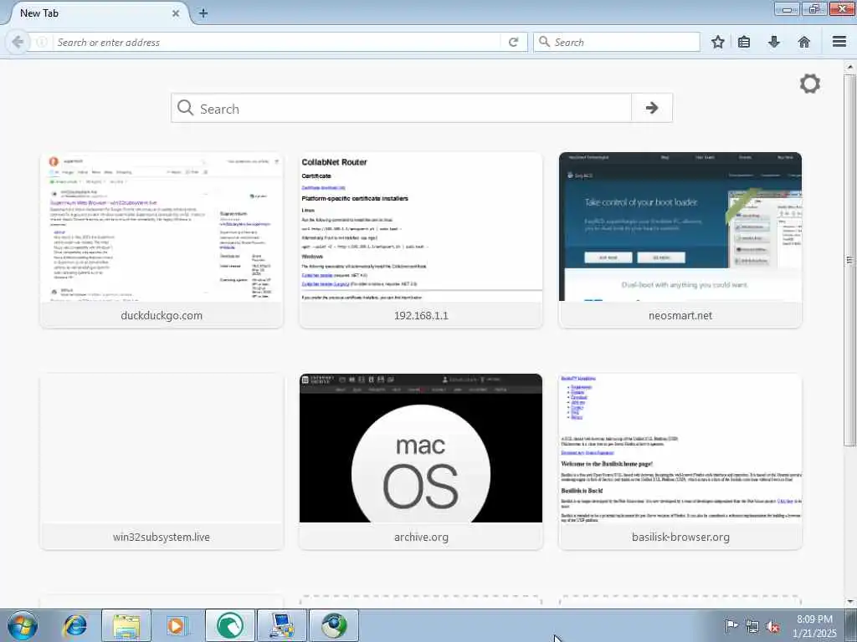Viewport: 857px width, 642px height.
Task: Open Windows Explorer folder in taskbar
Action: coord(126,625)
